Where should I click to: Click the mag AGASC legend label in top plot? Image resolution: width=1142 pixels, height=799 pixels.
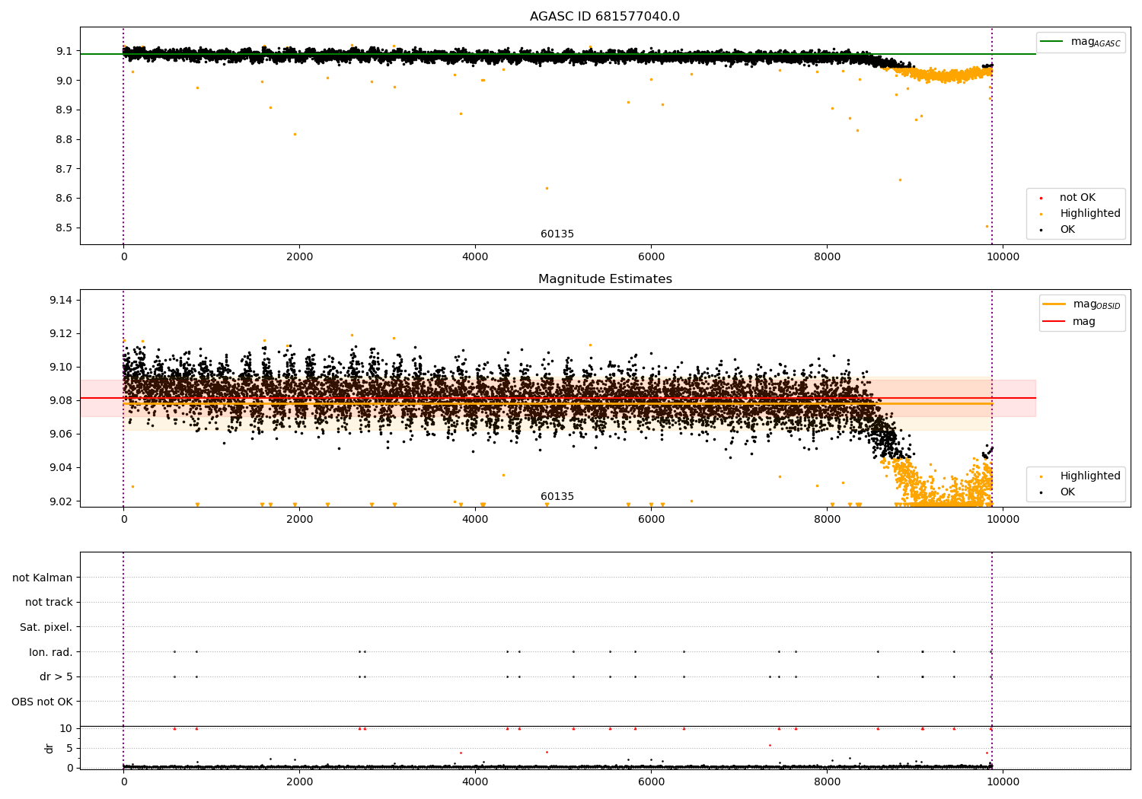pyautogui.click(x=1096, y=42)
